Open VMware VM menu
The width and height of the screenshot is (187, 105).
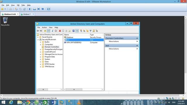(18, 5)
